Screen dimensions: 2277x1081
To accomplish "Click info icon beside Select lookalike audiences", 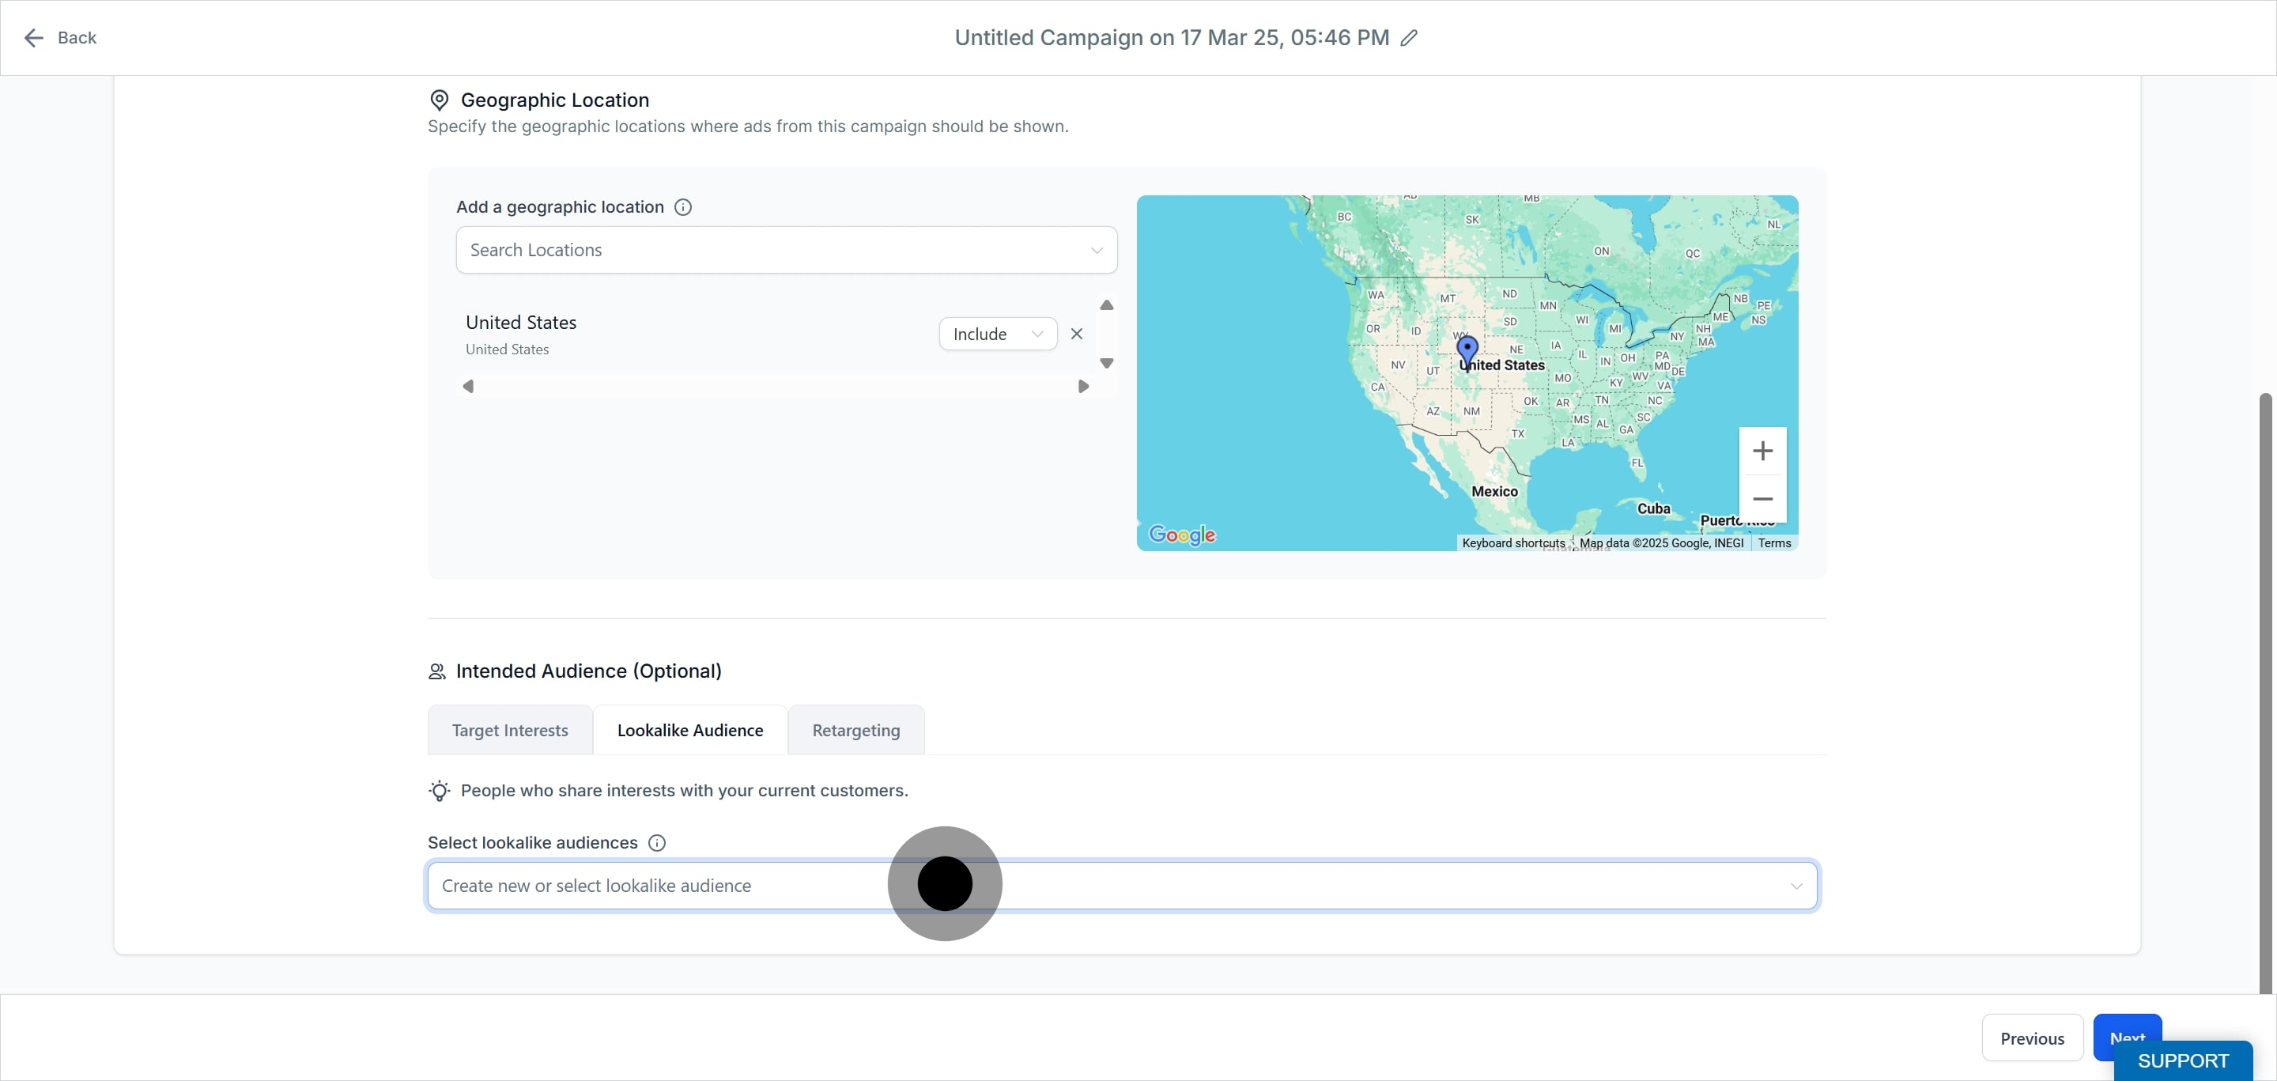I will coord(657,842).
